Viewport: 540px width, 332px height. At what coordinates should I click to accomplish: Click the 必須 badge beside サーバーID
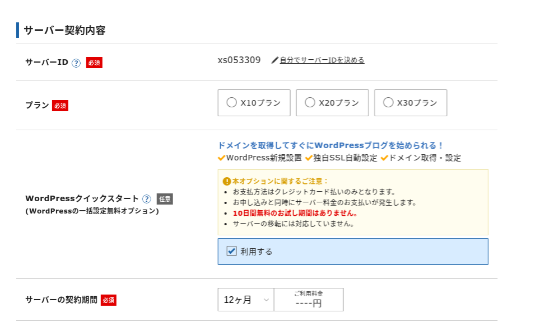coord(94,63)
